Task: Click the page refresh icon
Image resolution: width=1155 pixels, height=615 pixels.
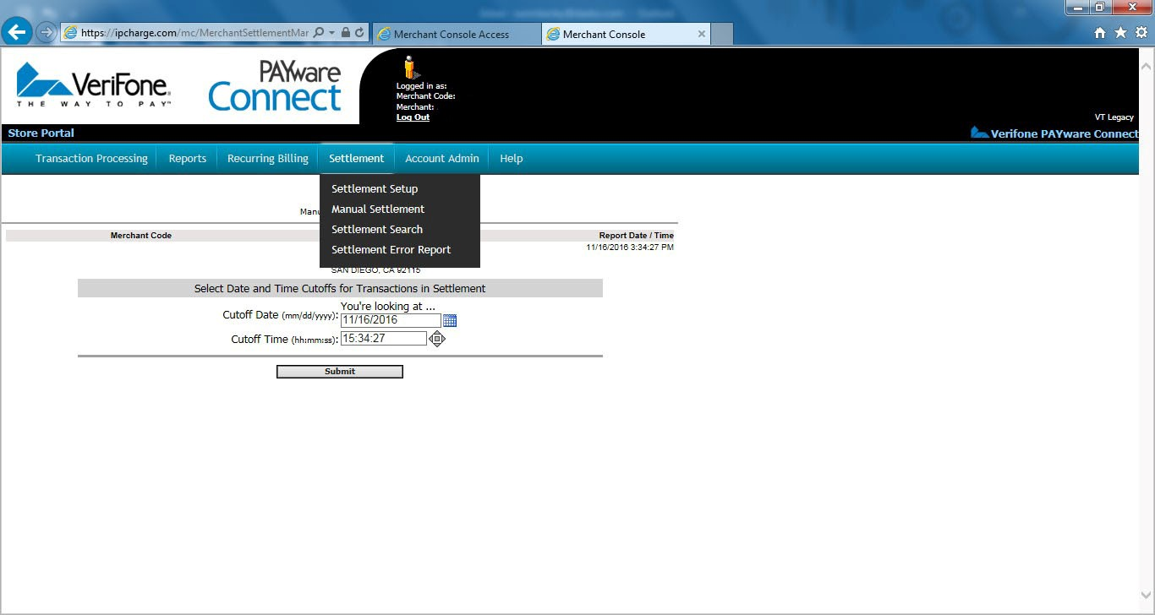Action: point(359,33)
